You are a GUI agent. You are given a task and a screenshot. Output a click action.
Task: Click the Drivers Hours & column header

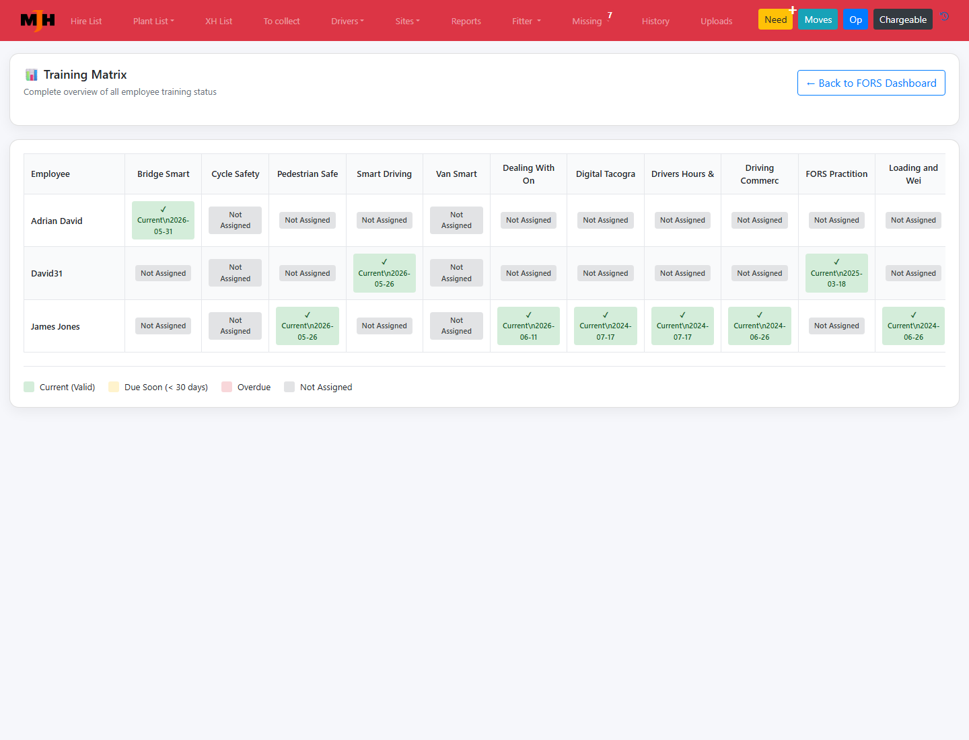click(x=682, y=174)
